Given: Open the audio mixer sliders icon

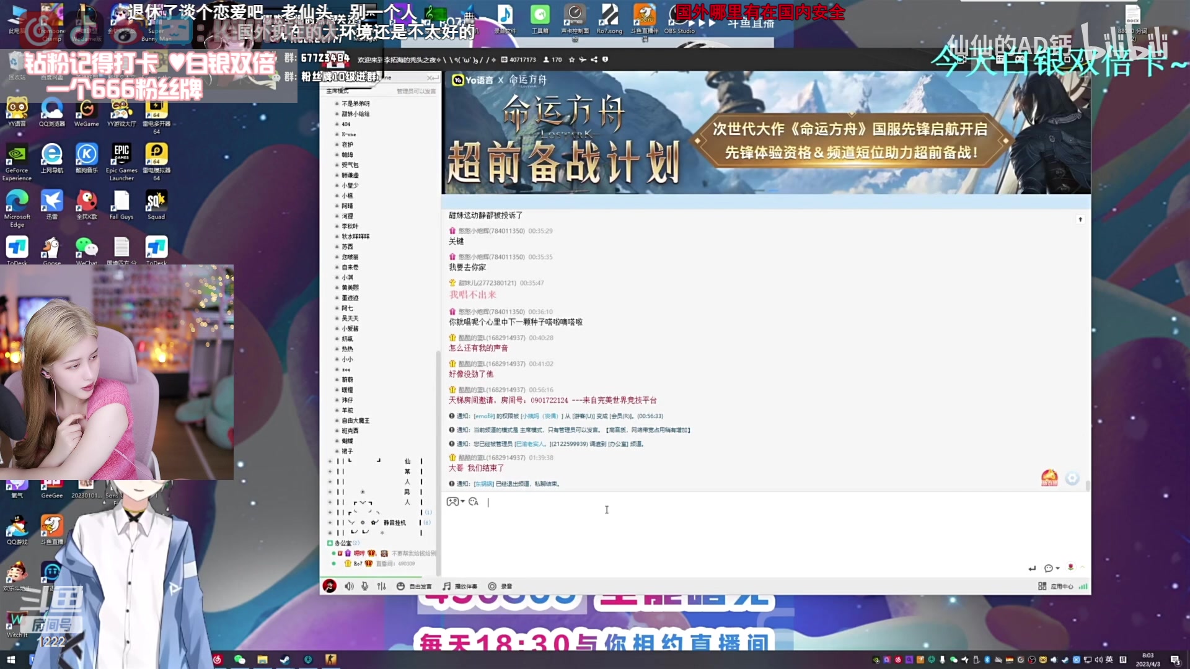Looking at the screenshot, I should coord(382,586).
